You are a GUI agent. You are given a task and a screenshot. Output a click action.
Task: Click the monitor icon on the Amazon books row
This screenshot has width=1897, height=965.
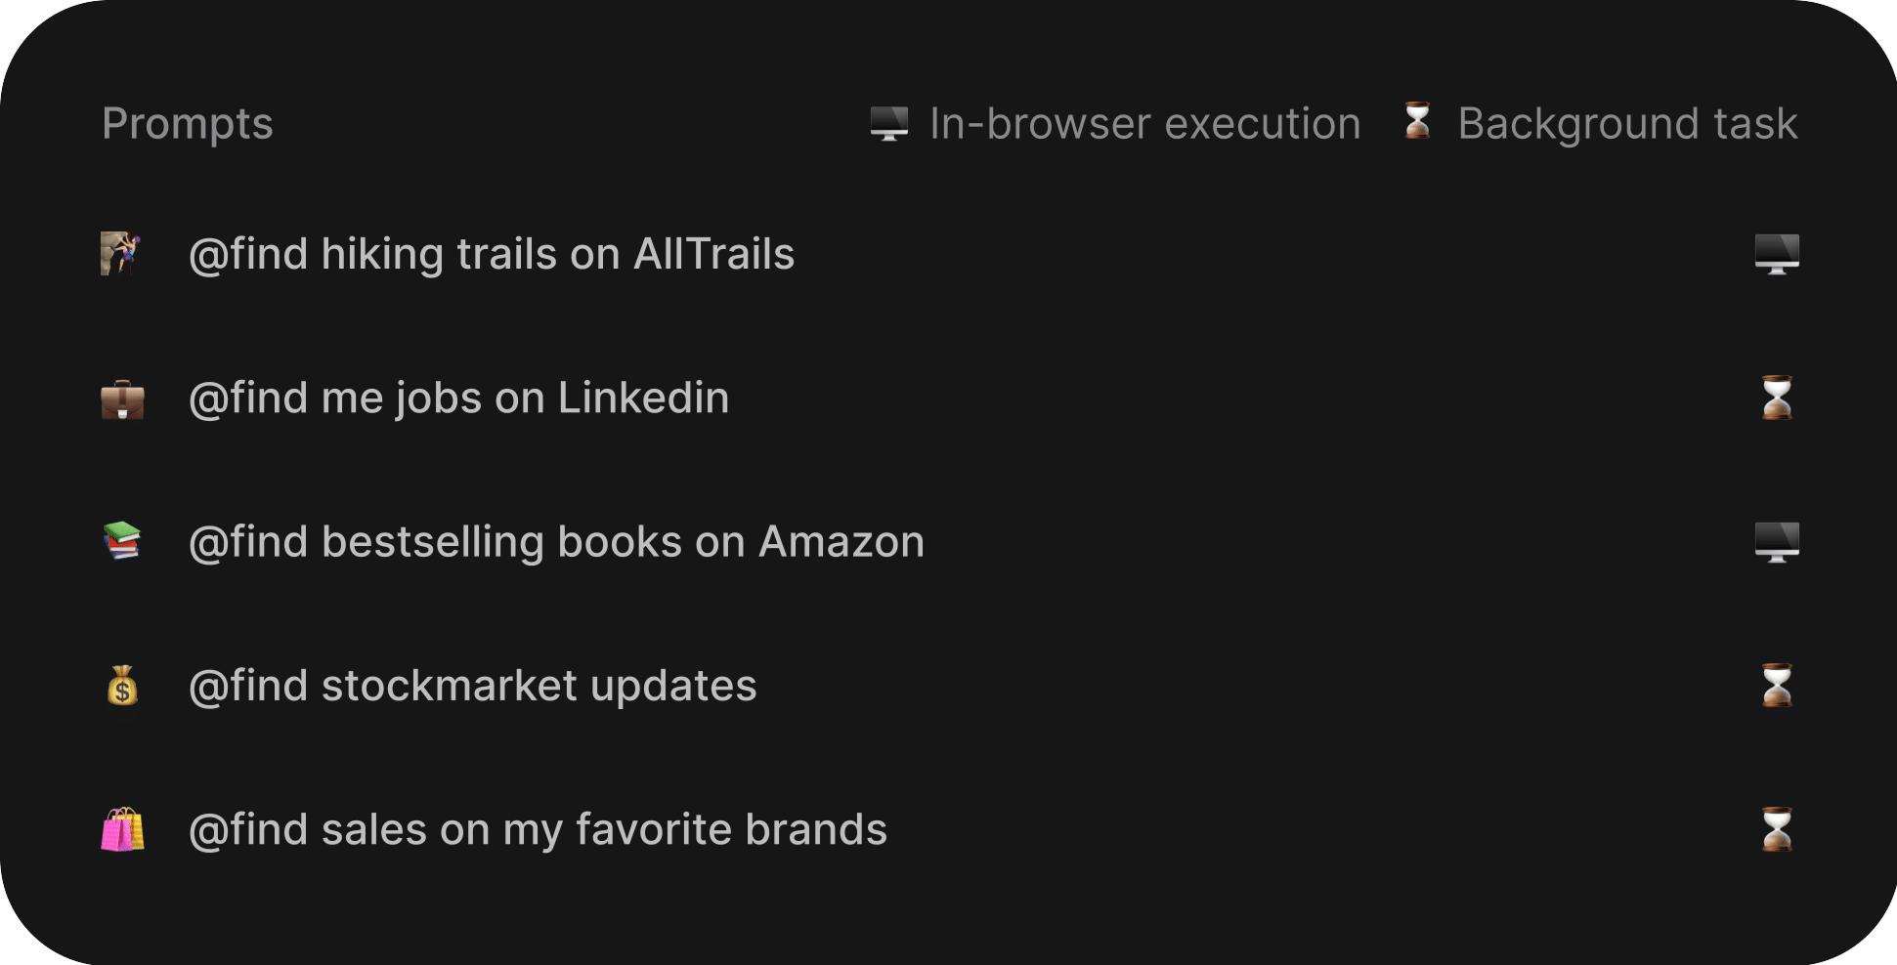(1777, 542)
